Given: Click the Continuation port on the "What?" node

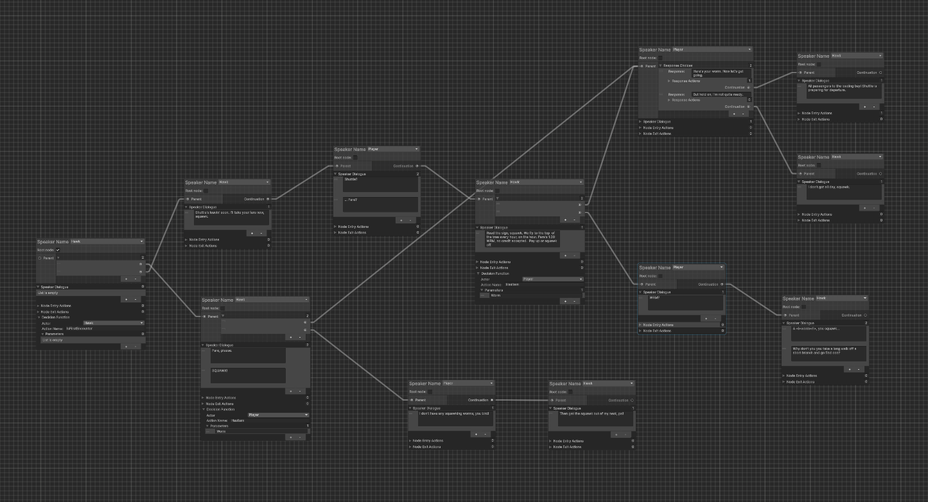Looking at the screenshot, I should (x=722, y=284).
